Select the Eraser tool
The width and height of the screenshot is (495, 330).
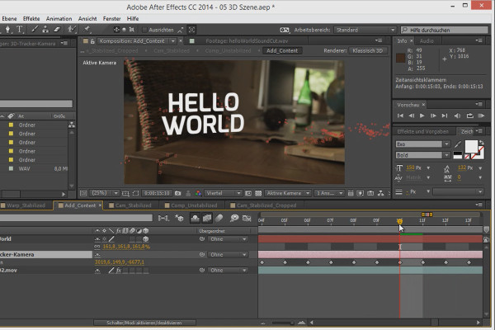point(57,30)
